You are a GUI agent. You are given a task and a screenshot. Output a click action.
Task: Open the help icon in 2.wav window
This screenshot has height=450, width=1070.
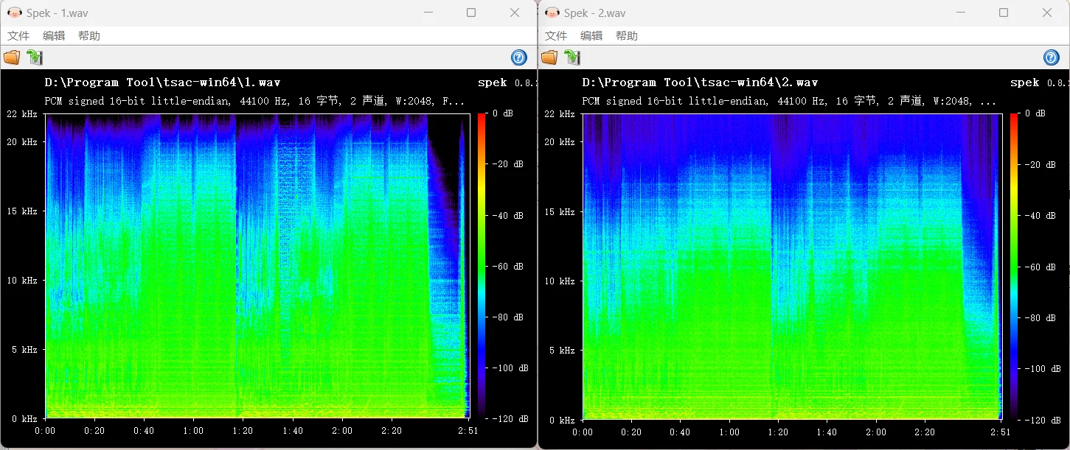point(1052,57)
